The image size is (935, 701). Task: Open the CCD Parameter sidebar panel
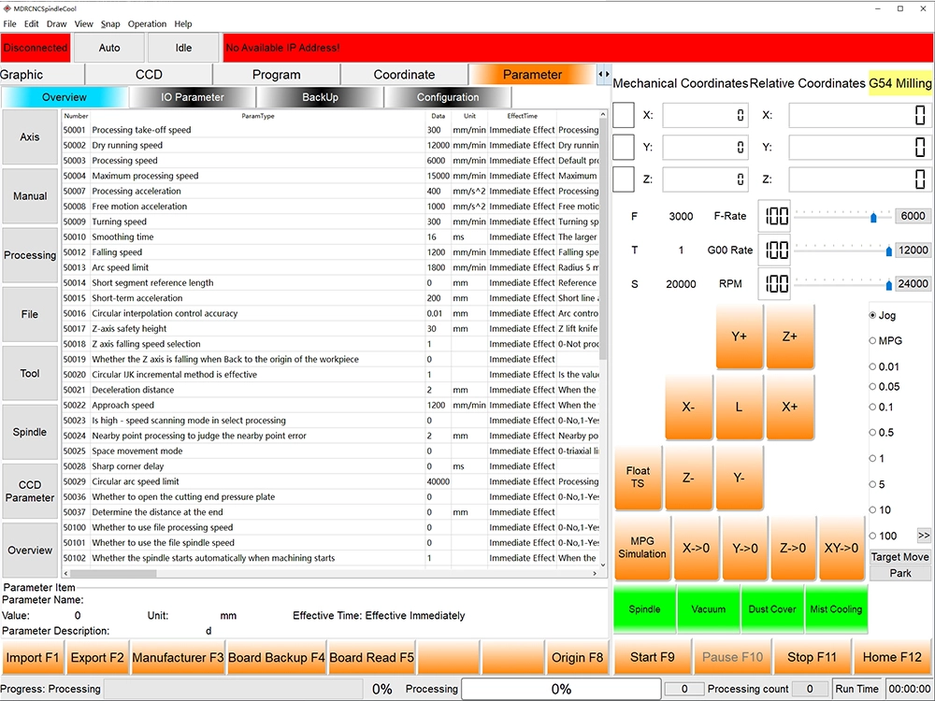[29, 493]
